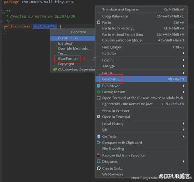Image resolution: width=194 pixels, height=182 pixels.
Task: Click the UmsAdminDto class name
Action: pos(45,26)
